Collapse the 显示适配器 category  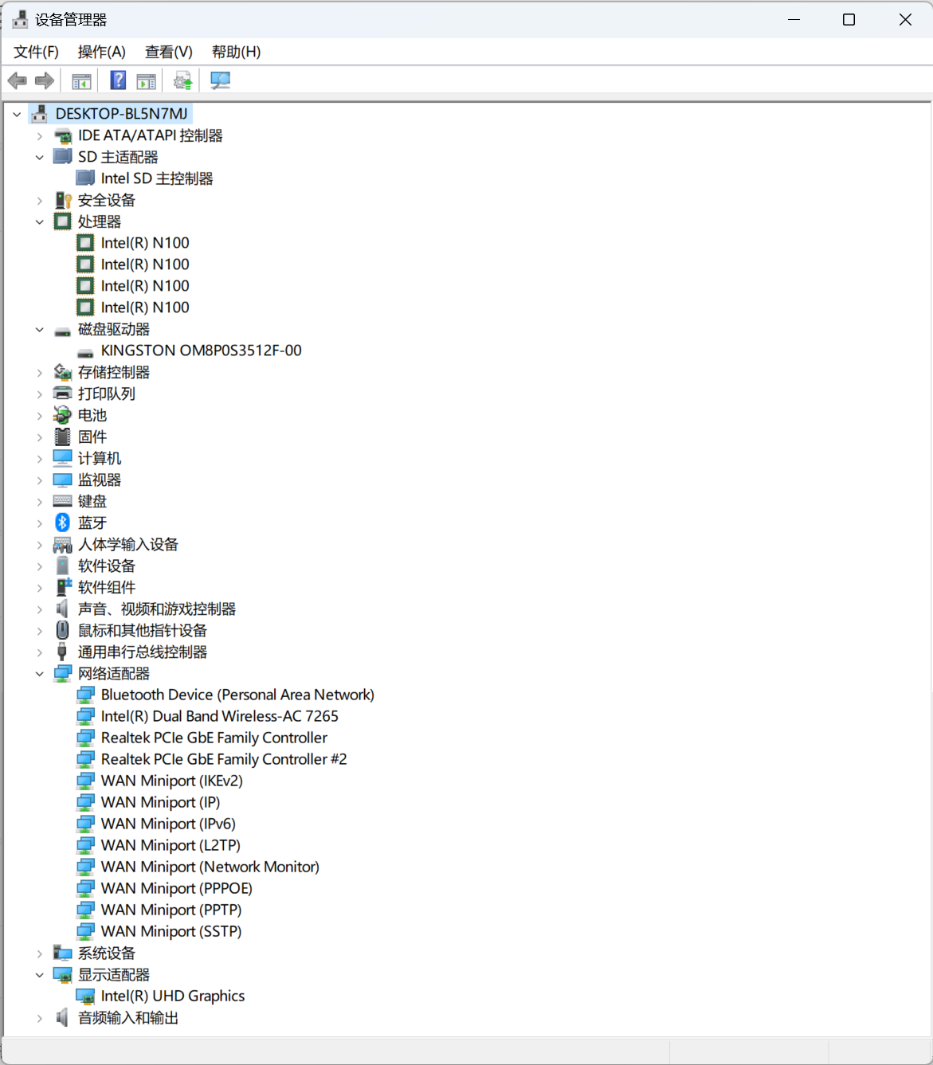(40, 975)
